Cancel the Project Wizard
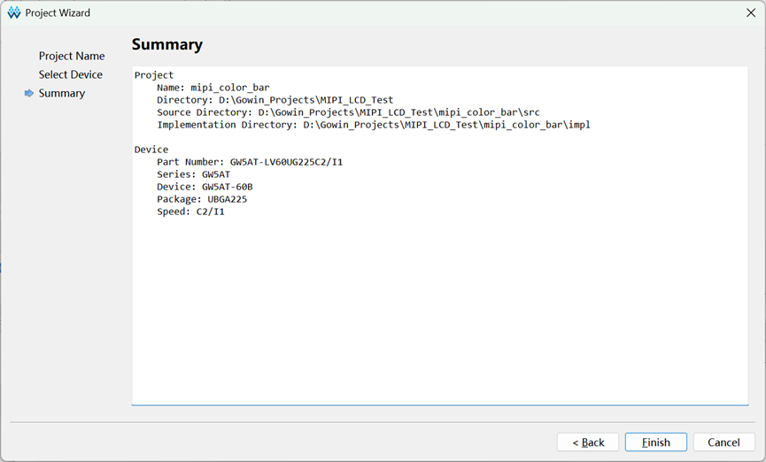 pyautogui.click(x=723, y=442)
